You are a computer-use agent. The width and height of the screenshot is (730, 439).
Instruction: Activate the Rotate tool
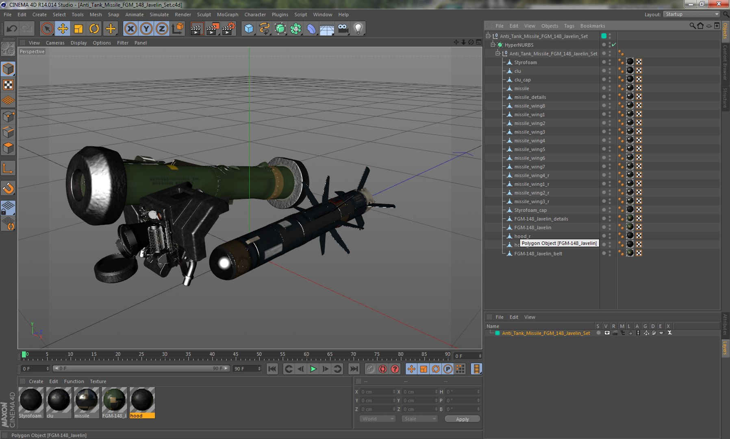coord(94,28)
